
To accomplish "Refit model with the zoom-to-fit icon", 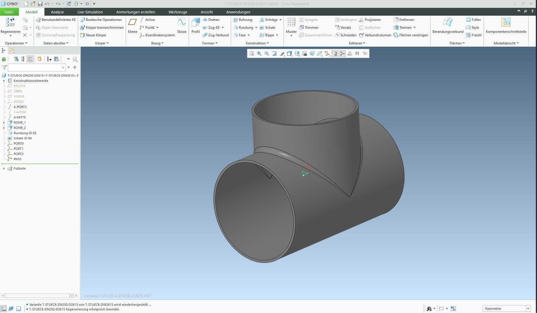I will click(251, 53).
